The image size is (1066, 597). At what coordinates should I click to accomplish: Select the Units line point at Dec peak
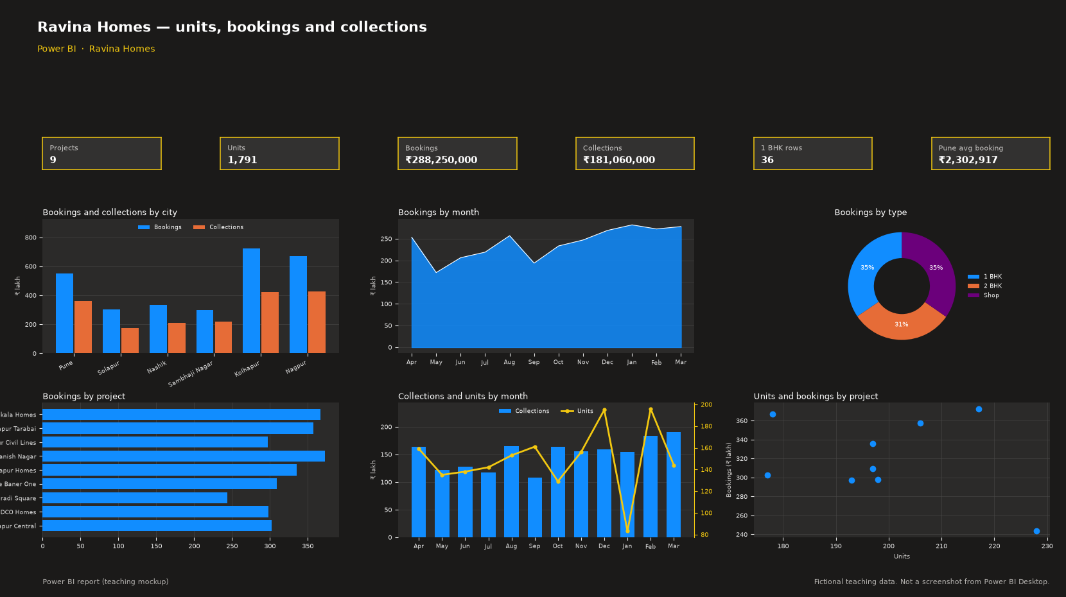click(x=604, y=410)
